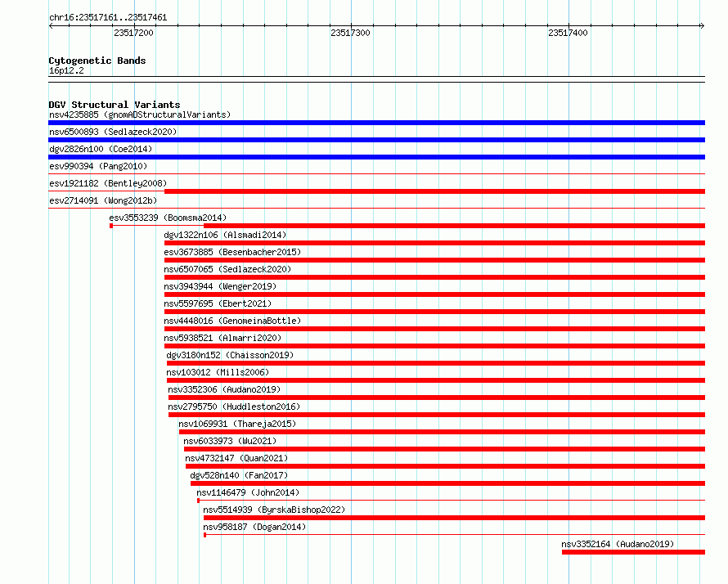728x584 pixels.
Task: Click the thin red line of nsv958187
Action: point(454,535)
